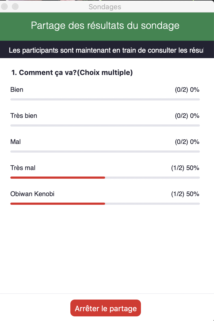Click the red result bar under Obiwan Kenobi
This screenshot has width=214, height=321.
click(58, 204)
